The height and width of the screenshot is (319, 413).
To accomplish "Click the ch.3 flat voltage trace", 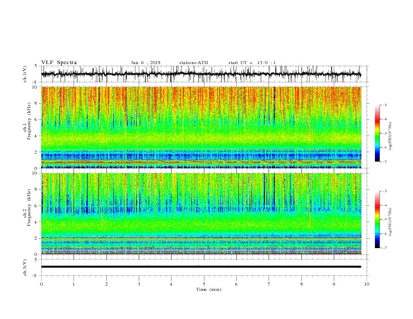I will (201, 267).
